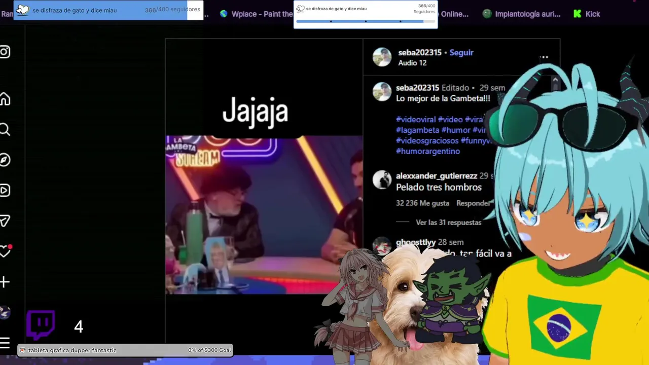Open the Search magnifier icon
Viewport: 649px width, 365px height.
tap(5, 130)
